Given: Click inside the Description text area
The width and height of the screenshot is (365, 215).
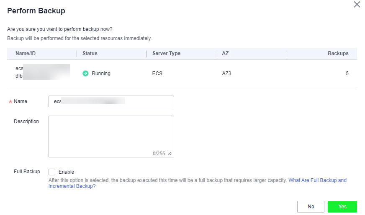Looking at the screenshot, I should click(111, 134).
